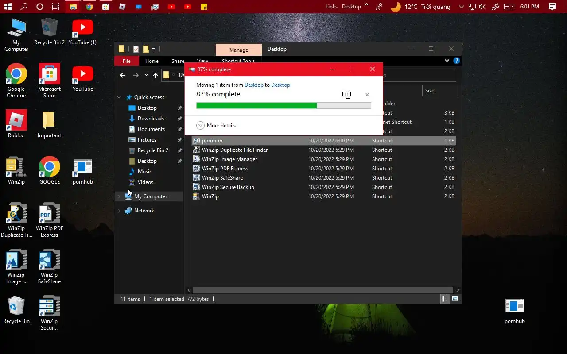Viewport: 567px width, 354px height.
Task: Select the GOOGLE desktop shortcut
Action: [x=49, y=170]
